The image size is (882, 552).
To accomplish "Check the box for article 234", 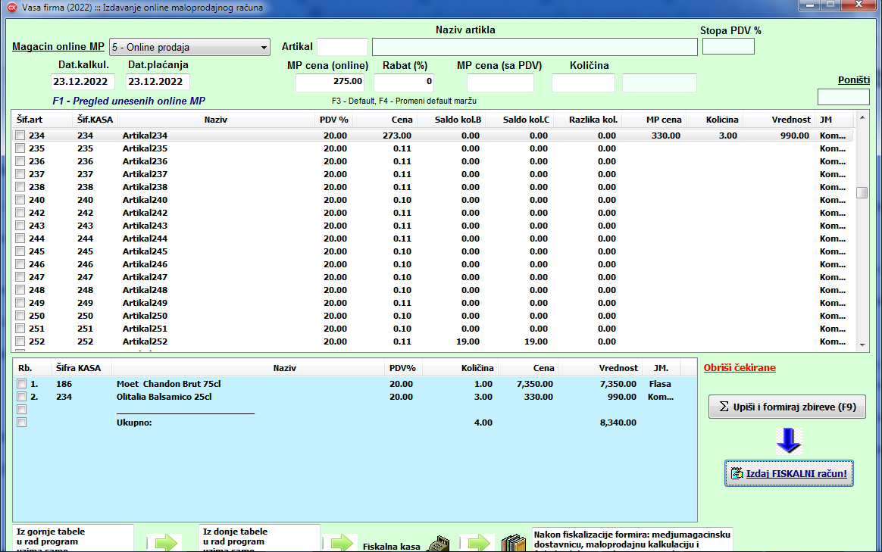I will (x=20, y=136).
